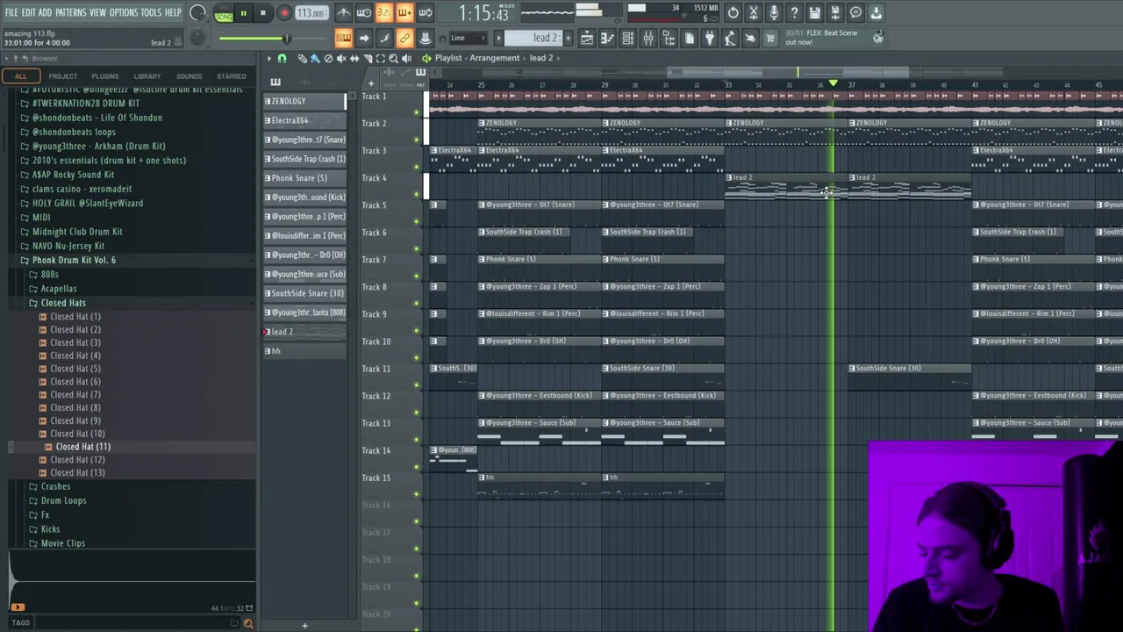1123x632 pixels.
Task: Toggle loop recording button
Action: 425,13
